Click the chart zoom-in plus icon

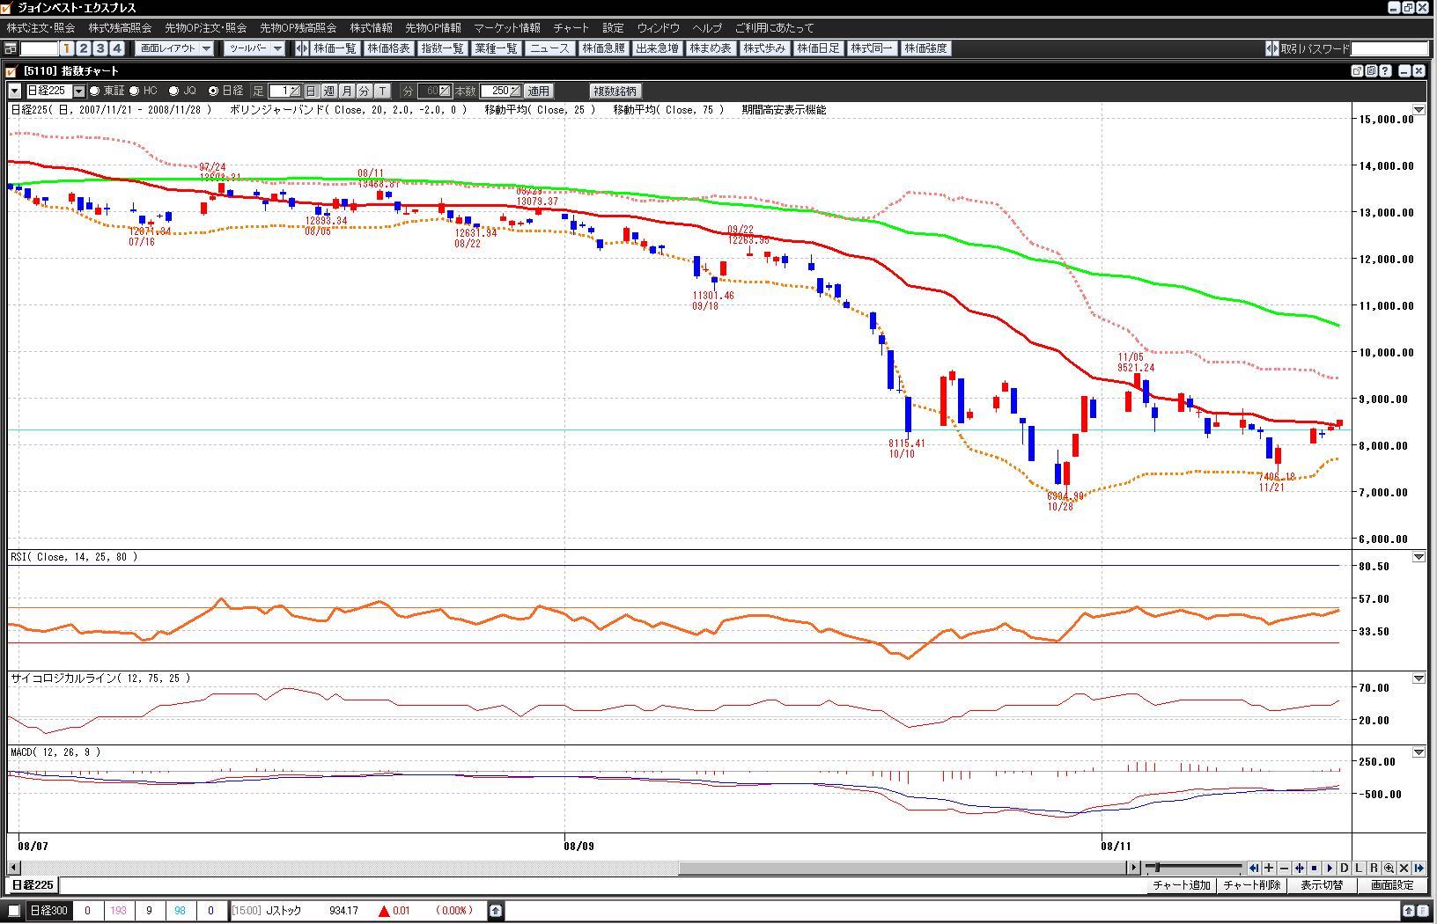point(1269,868)
